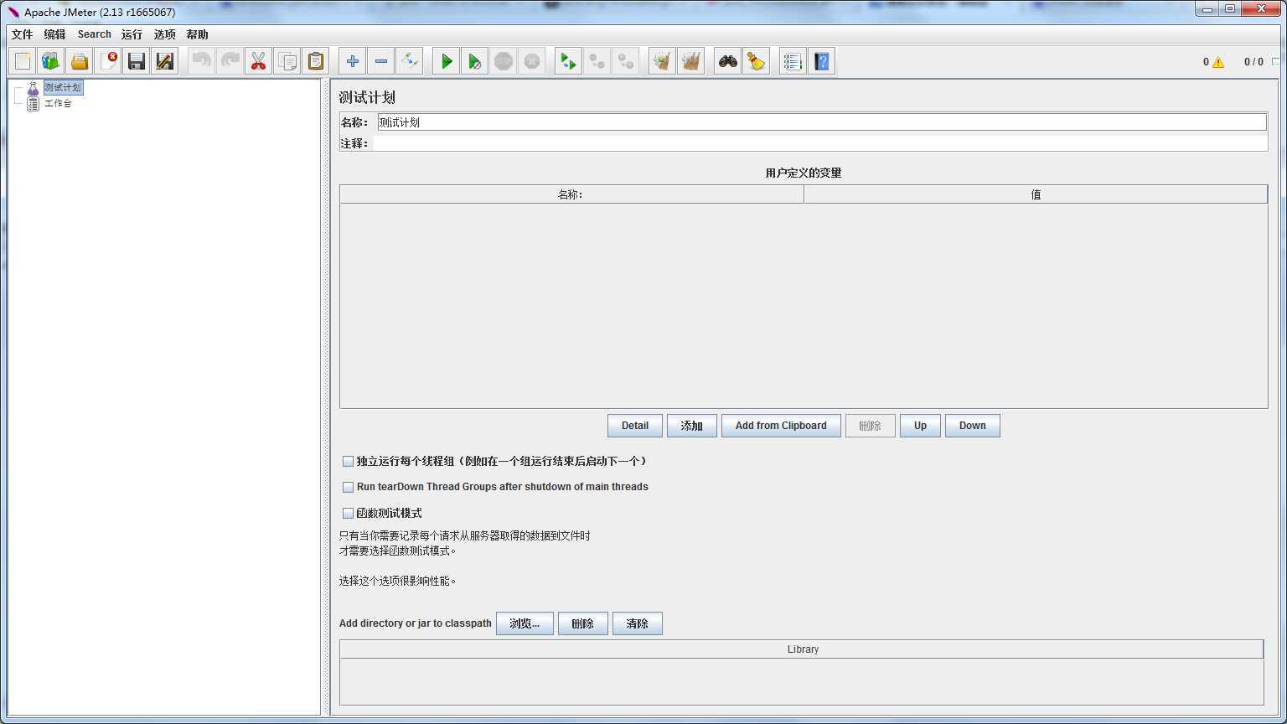Start all remote engines icon

[x=569, y=61]
